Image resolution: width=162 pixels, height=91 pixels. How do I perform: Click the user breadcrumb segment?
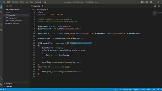[33, 10]
